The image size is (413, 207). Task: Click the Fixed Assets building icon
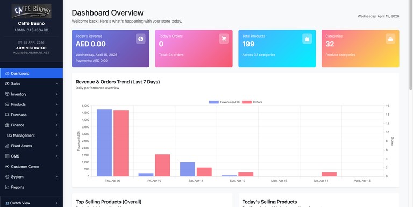pos(7,146)
